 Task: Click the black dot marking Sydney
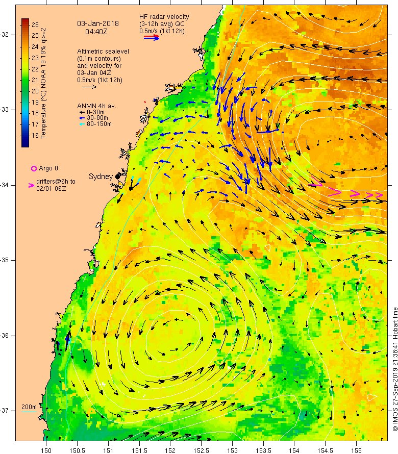point(117,176)
